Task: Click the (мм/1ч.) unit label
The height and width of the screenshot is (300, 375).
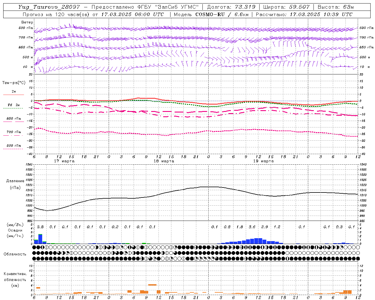Action: click(15, 236)
